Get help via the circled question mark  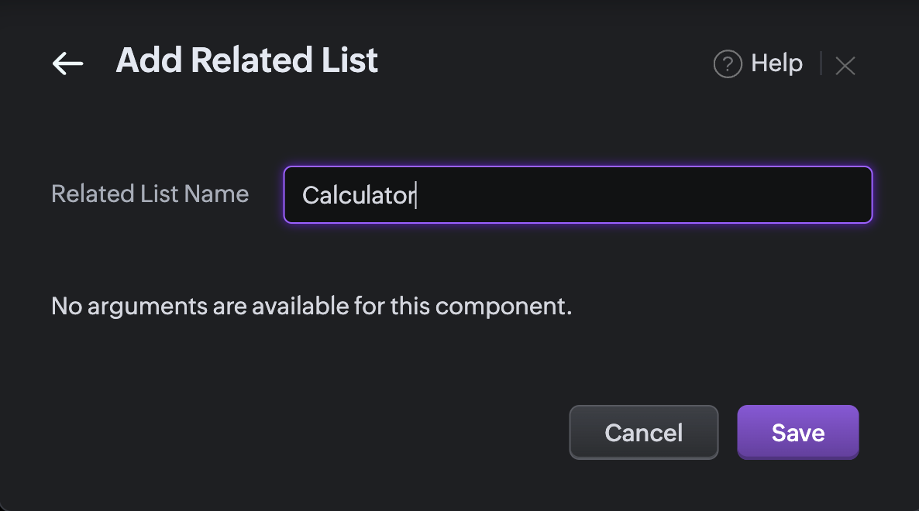click(x=728, y=64)
